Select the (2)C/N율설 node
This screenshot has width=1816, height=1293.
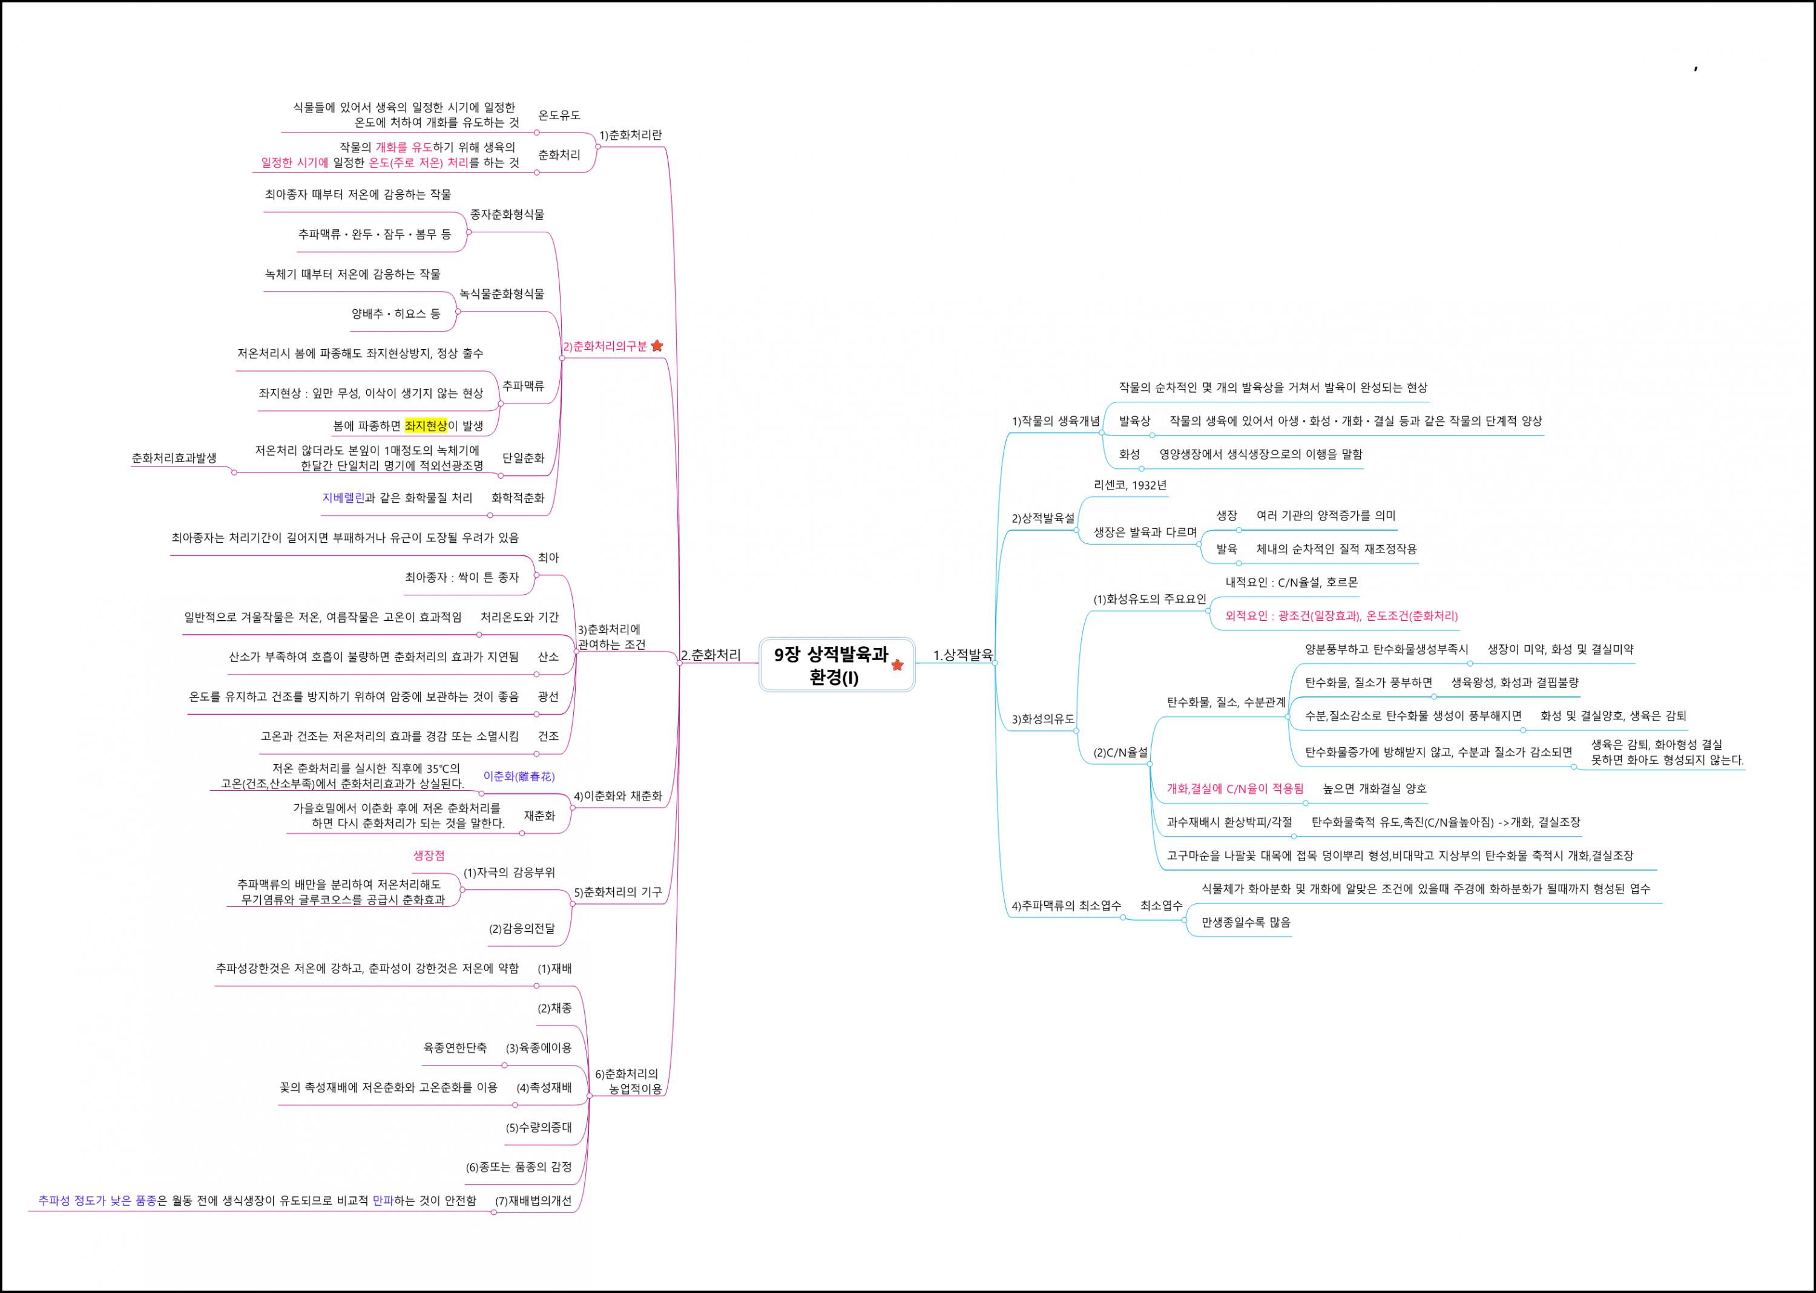click(x=1120, y=753)
